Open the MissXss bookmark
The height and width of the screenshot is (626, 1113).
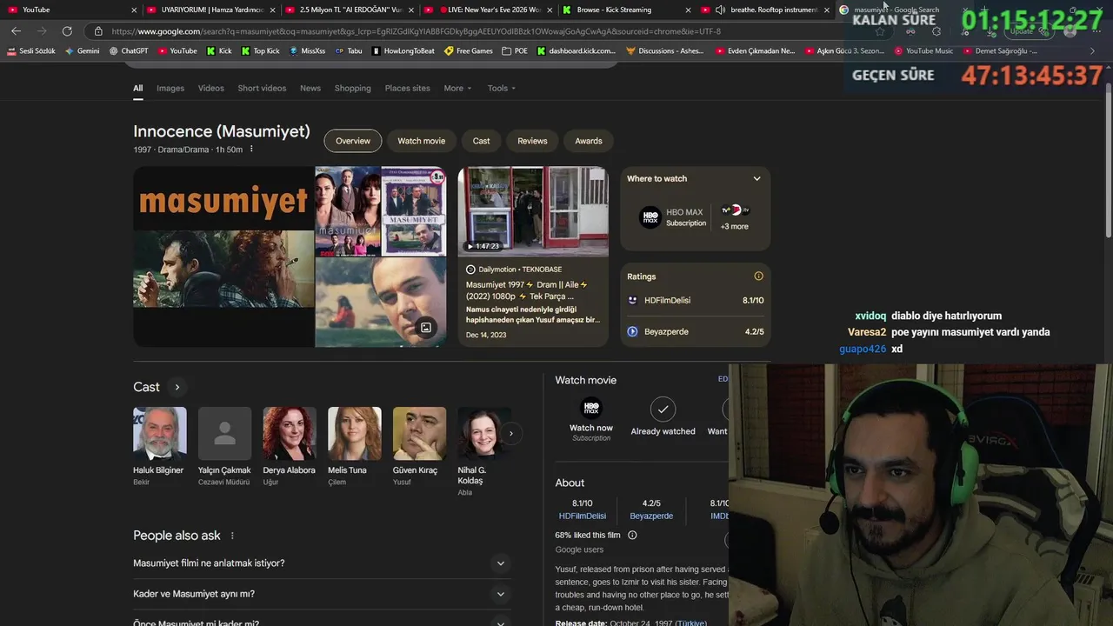(x=307, y=51)
